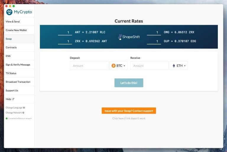
Task: Click the Deposit label
Action: click(x=75, y=58)
